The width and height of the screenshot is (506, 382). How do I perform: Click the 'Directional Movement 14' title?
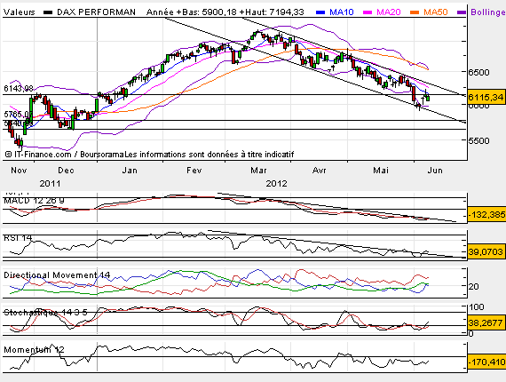[57, 275]
